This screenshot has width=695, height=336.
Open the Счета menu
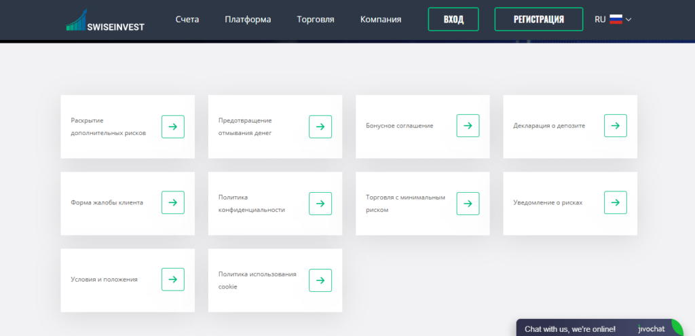point(187,20)
